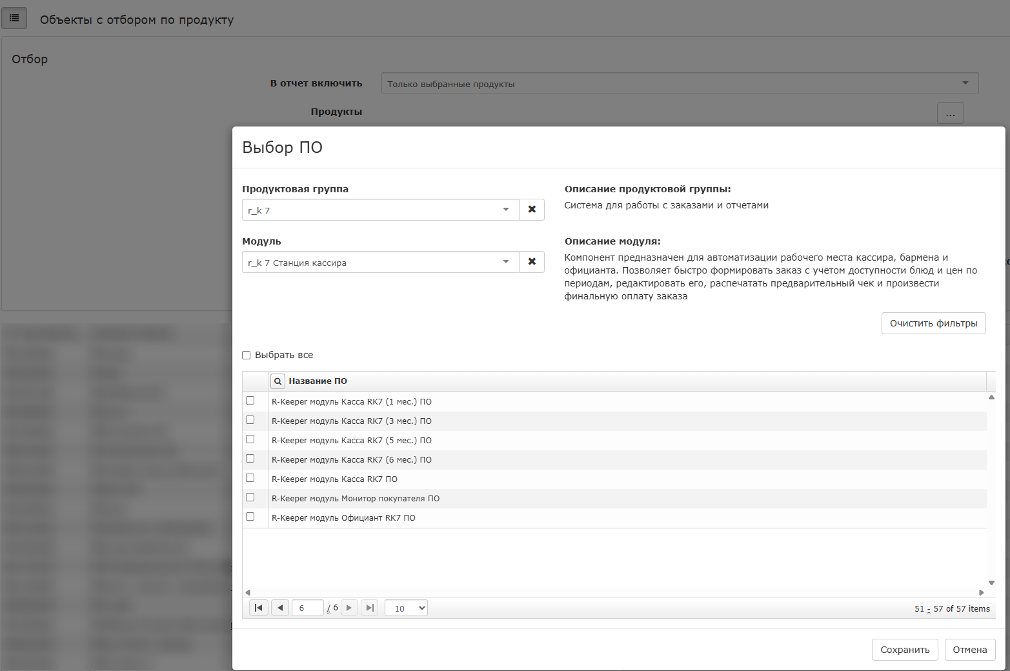The width and height of the screenshot is (1010, 671).
Task: Clear the Продуктовая группа selection with X
Action: tap(532, 210)
